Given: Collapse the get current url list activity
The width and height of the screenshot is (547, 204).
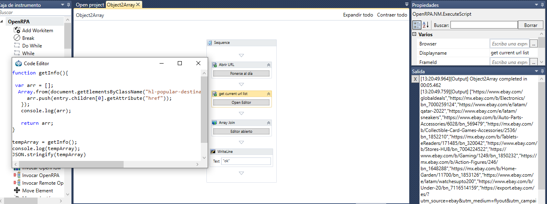Looking at the screenshot, I should tap(268, 93).
